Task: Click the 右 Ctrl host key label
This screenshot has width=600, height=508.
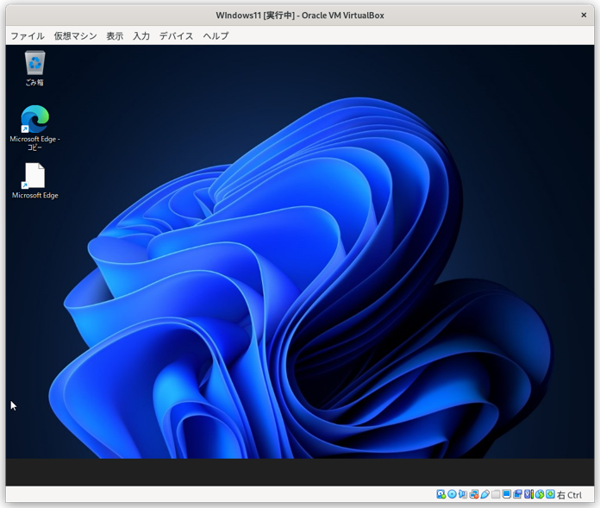Action: tap(569, 495)
